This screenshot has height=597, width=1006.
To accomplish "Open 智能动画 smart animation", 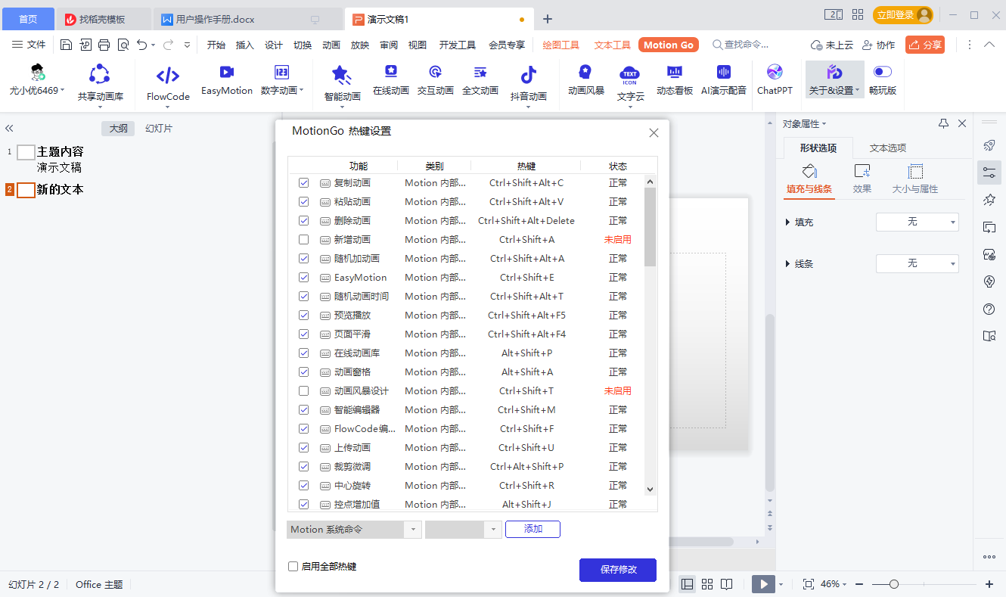I will (342, 83).
